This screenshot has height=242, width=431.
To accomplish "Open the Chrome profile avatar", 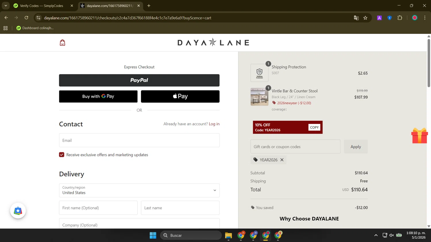I will (415, 18).
